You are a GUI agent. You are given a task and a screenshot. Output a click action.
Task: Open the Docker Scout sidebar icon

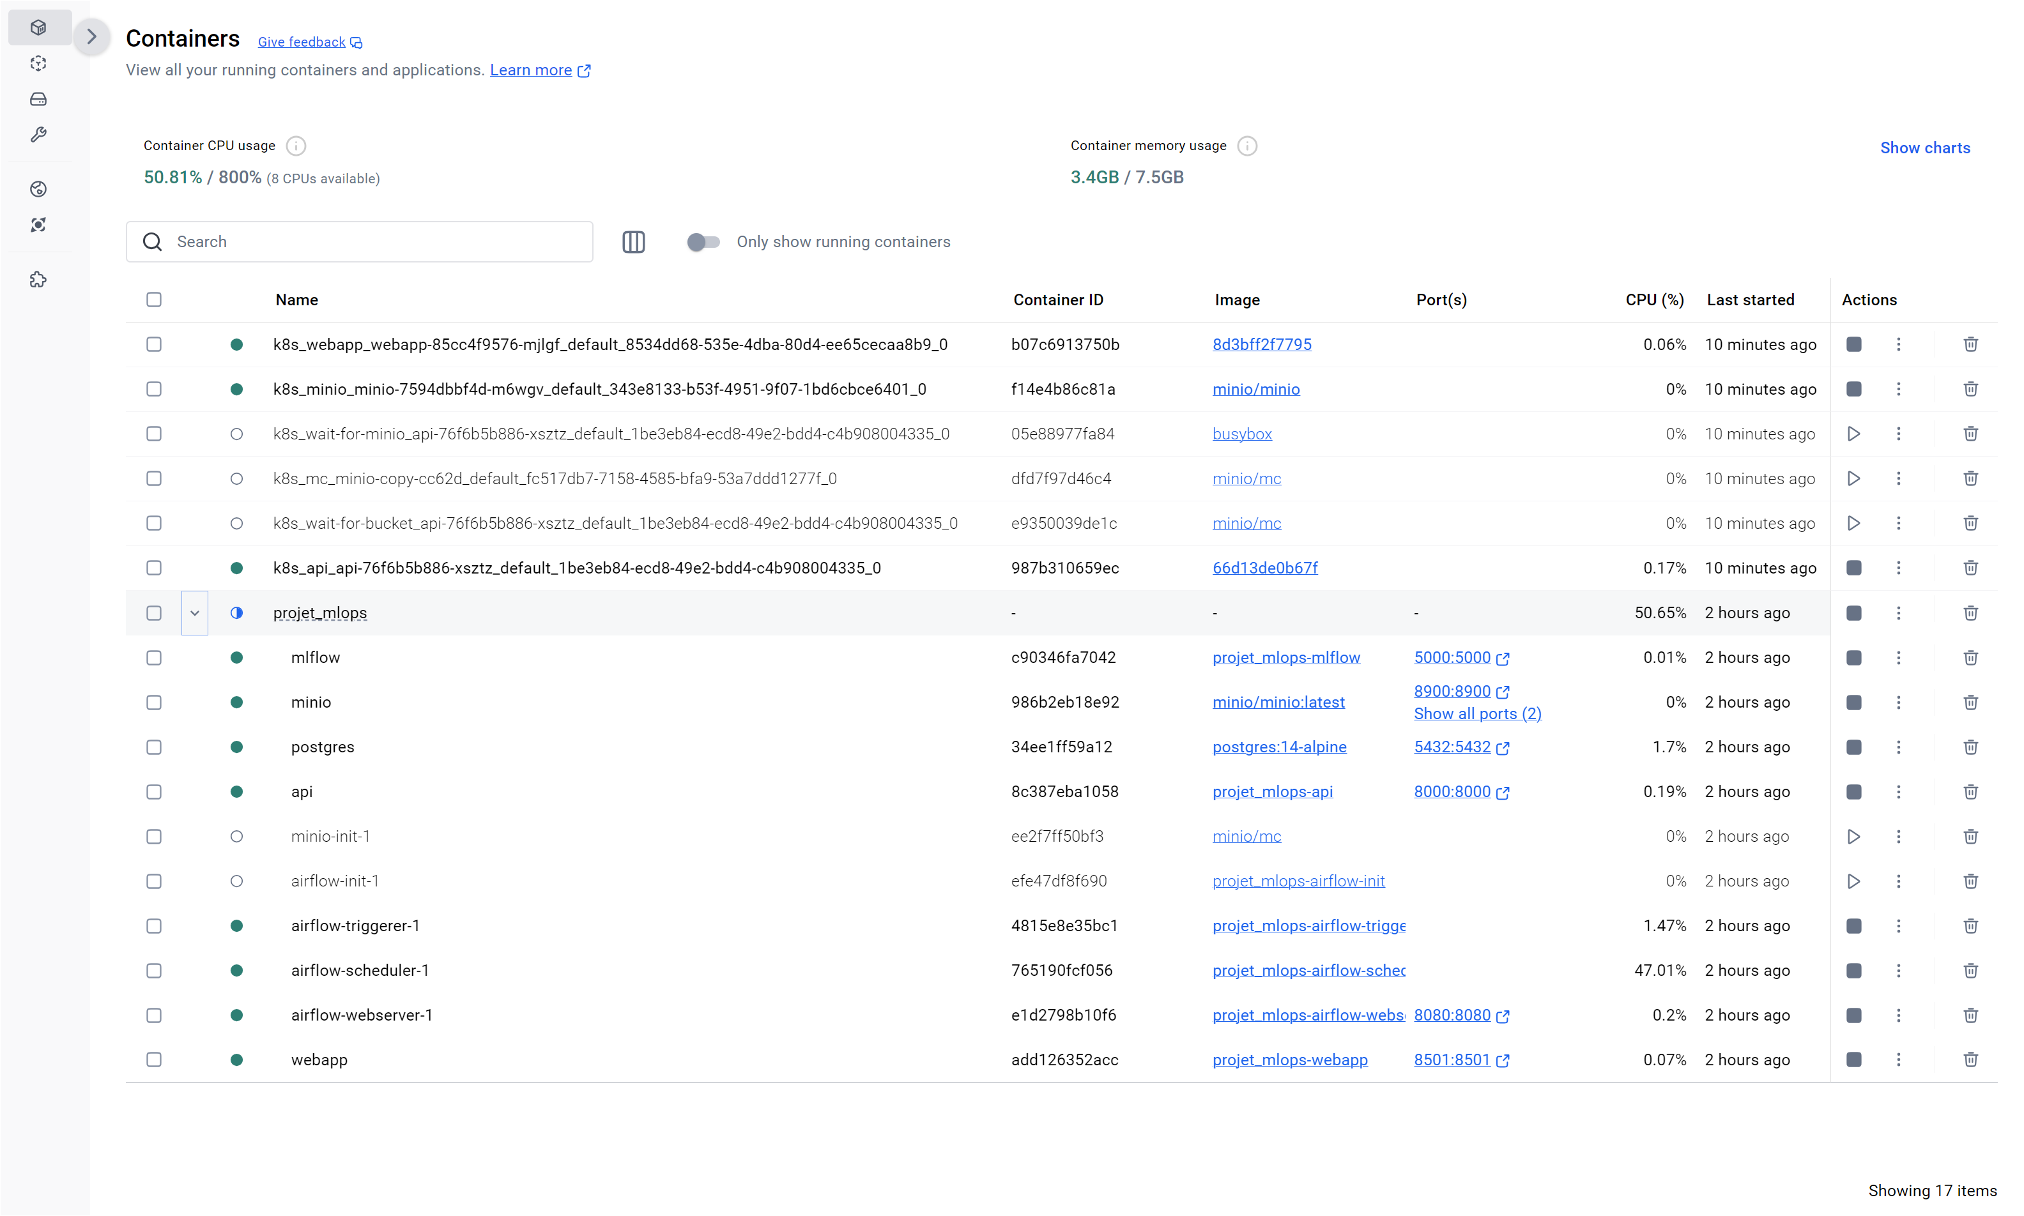(38, 225)
